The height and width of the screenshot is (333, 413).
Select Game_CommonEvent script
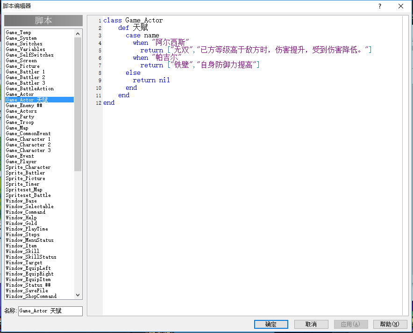click(40, 133)
